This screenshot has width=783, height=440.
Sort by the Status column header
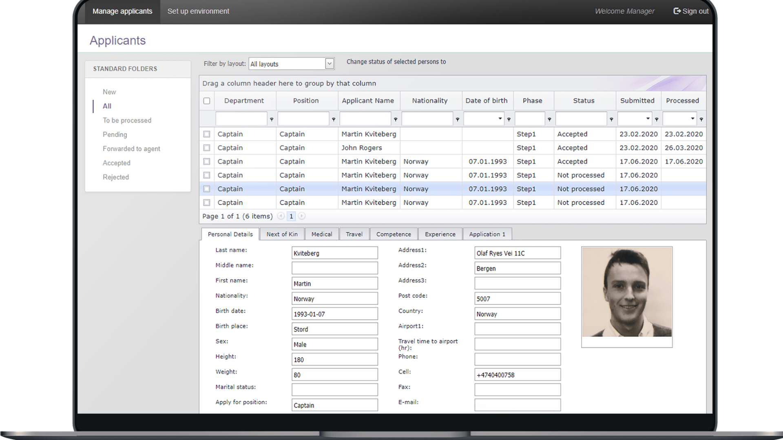584,101
